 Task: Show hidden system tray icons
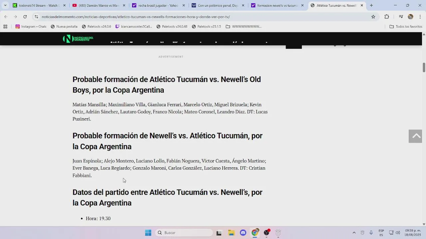click(354, 233)
